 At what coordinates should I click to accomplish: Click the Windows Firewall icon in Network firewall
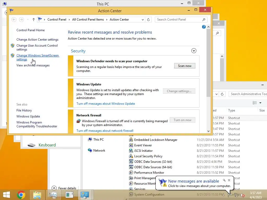tap(78, 121)
